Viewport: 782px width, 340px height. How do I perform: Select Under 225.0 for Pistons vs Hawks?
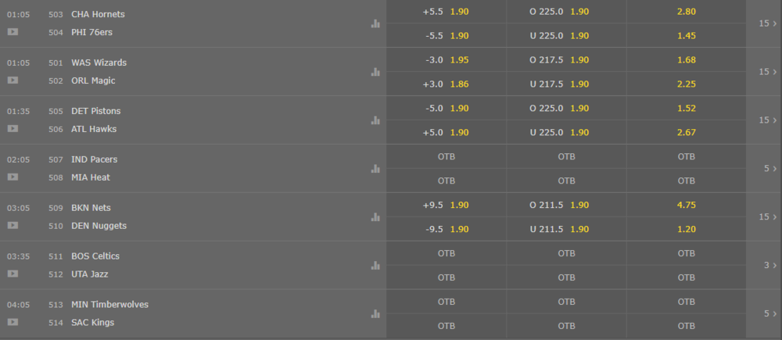(x=566, y=132)
